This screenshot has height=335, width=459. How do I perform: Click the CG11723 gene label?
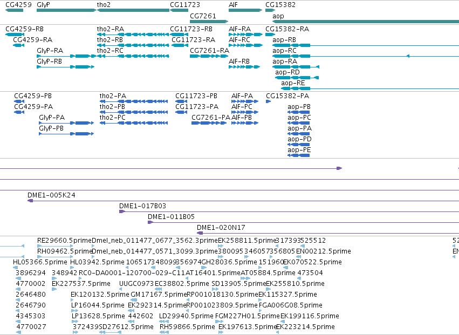click(x=185, y=5)
